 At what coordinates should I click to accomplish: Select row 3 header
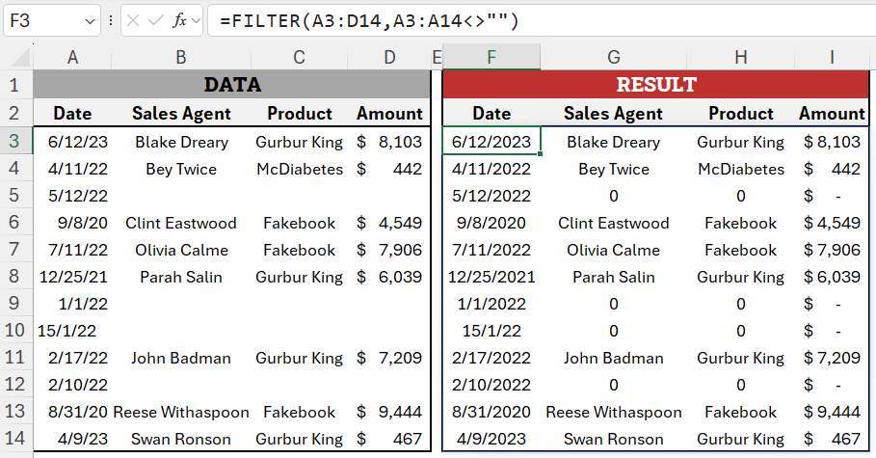tap(15, 142)
